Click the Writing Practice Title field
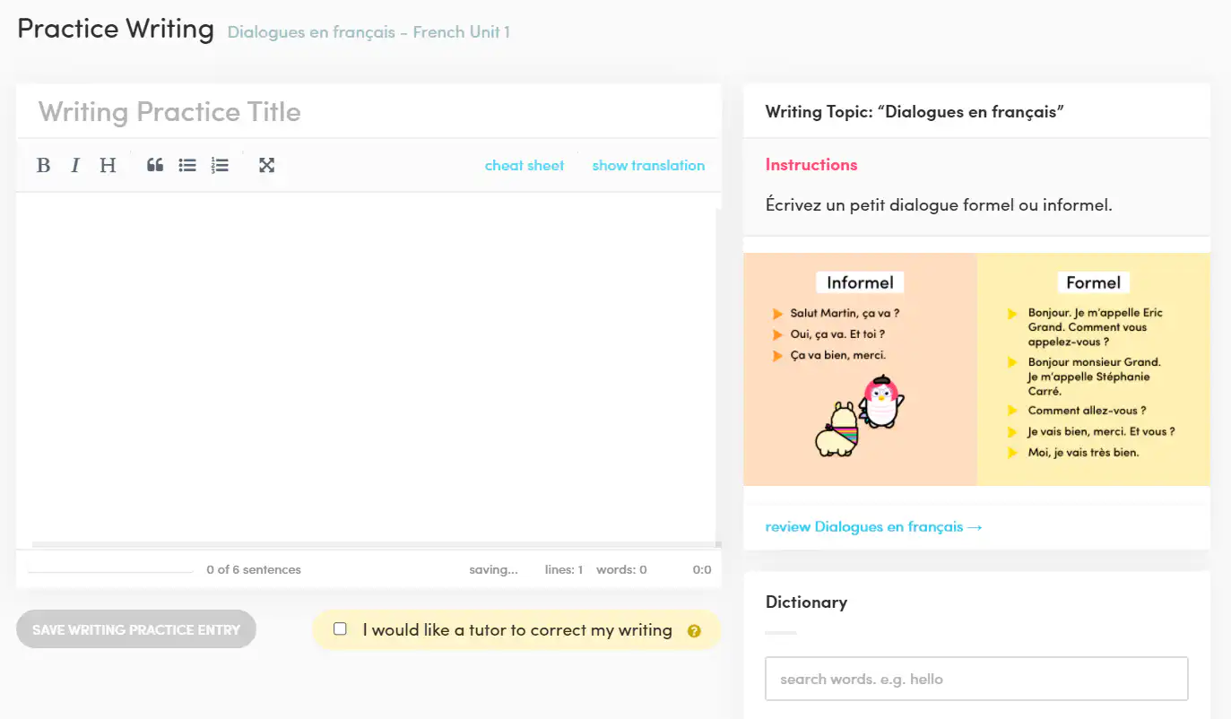This screenshot has height=719, width=1231. pyautogui.click(x=368, y=112)
